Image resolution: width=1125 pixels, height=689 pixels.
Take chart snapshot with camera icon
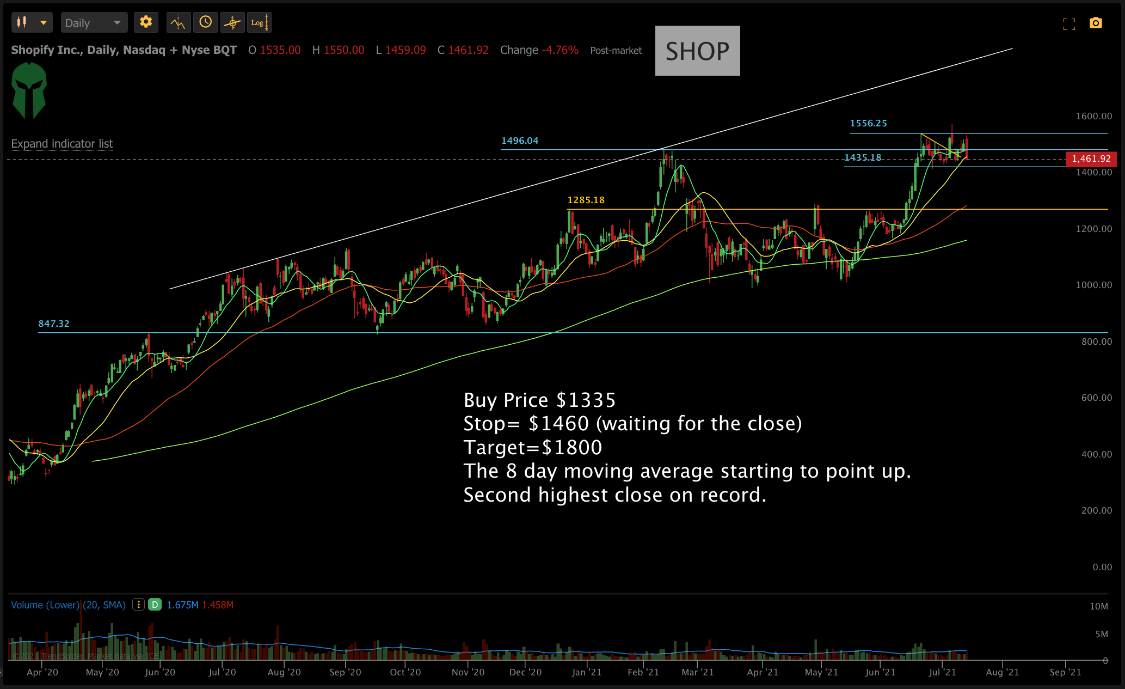point(1096,23)
